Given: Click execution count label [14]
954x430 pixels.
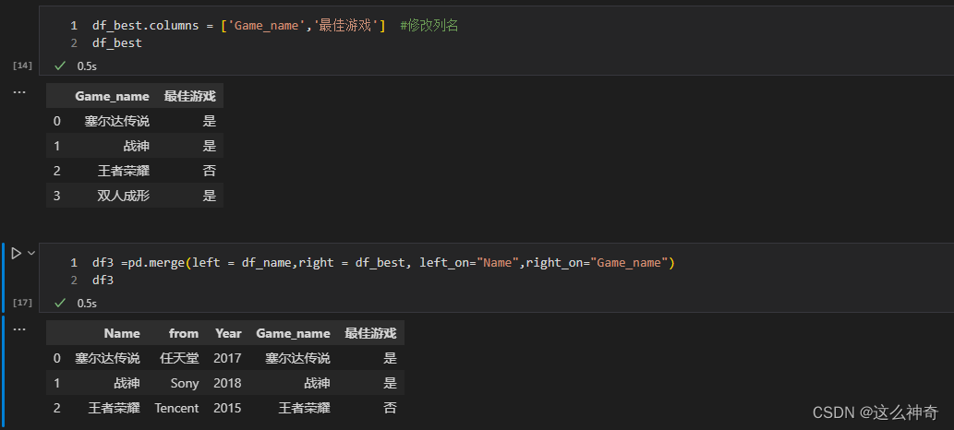Looking at the screenshot, I should click(23, 66).
